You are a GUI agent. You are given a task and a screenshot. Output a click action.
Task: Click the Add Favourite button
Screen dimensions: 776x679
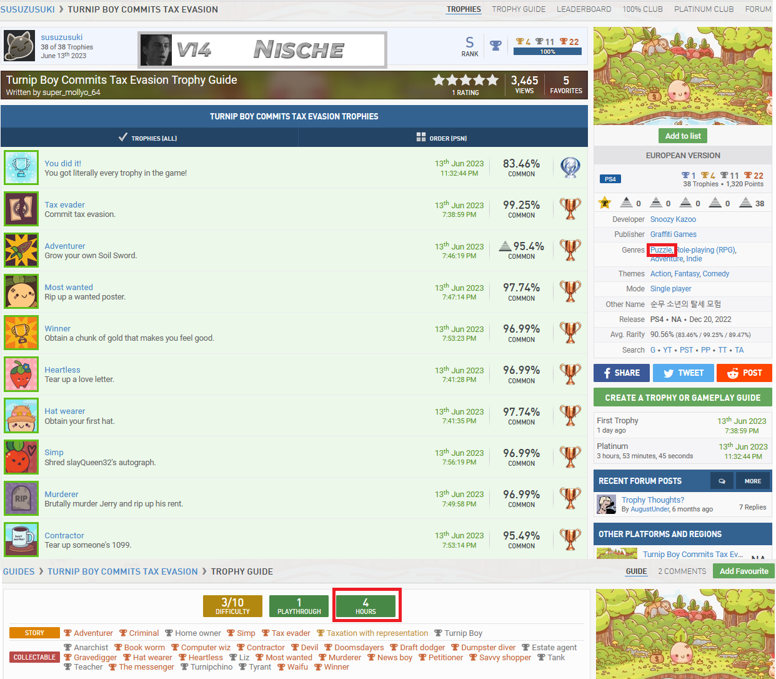tap(744, 571)
